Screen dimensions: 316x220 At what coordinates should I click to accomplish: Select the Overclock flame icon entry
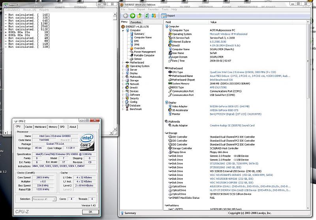132,48
